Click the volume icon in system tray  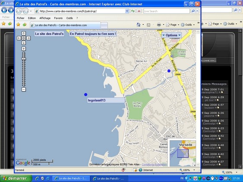(x=216, y=179)
